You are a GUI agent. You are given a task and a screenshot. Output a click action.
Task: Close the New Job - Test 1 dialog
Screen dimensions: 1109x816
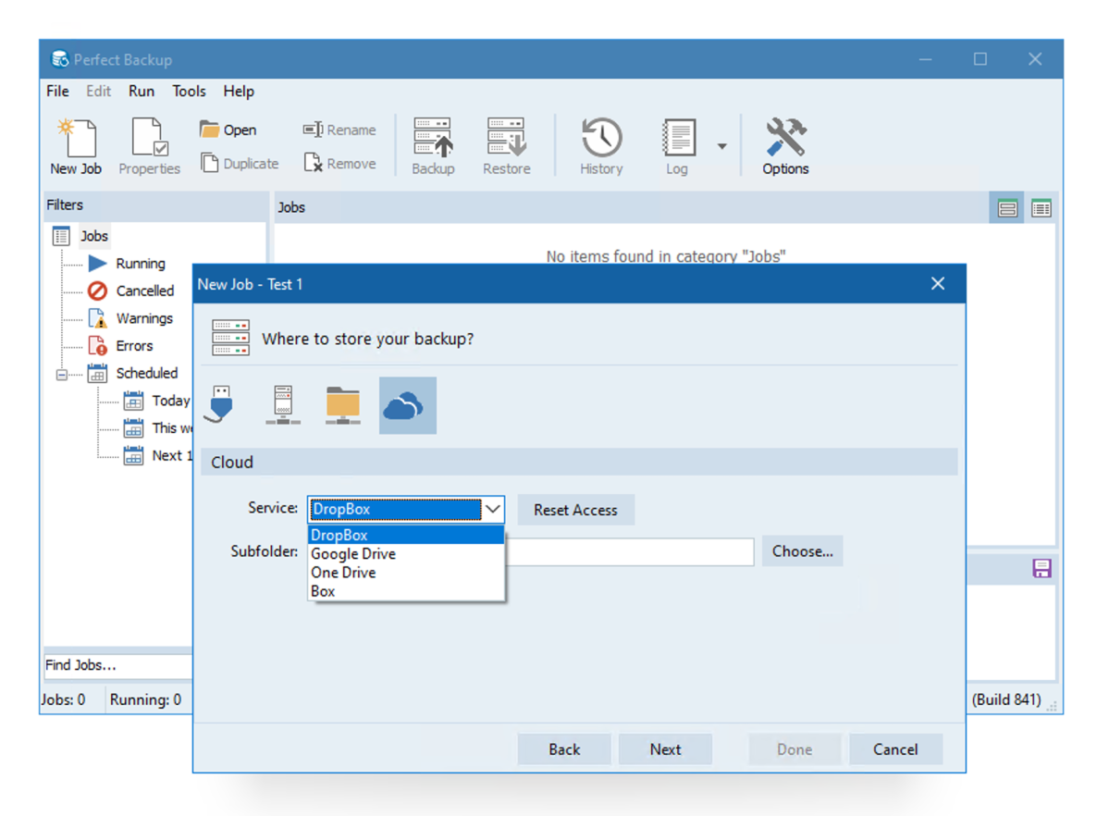(x=938, y=284)
